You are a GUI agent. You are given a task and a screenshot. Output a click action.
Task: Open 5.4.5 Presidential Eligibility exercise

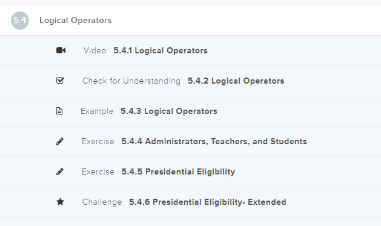pyautogui.click(x=178, y=171)
